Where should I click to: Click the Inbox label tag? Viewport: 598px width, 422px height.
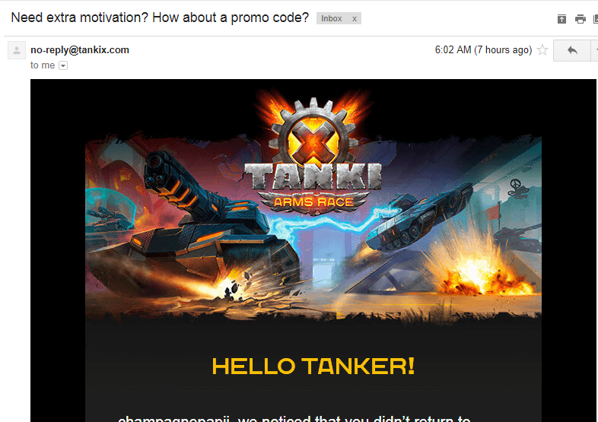pyautogui.click(x=332, y=19)
